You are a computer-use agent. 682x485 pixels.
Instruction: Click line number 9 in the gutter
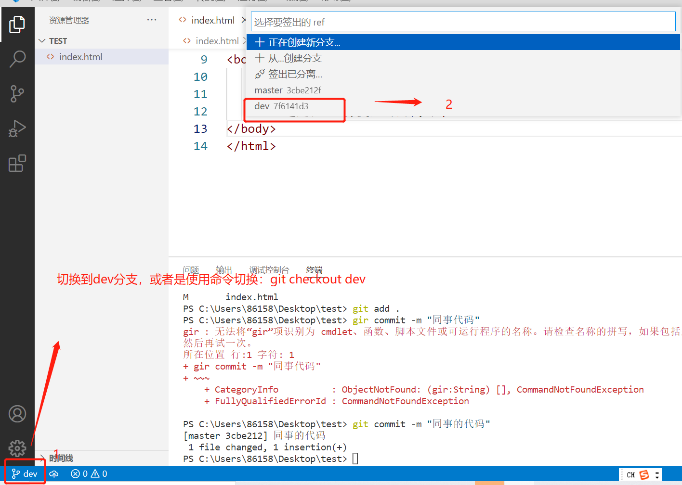click(x=204, y=60)
